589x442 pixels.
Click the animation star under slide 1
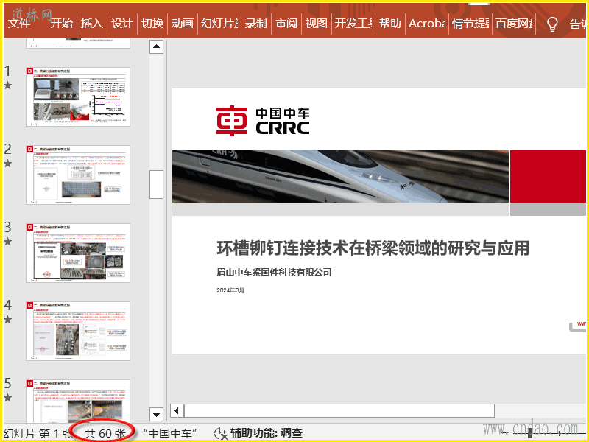(7, 85)
